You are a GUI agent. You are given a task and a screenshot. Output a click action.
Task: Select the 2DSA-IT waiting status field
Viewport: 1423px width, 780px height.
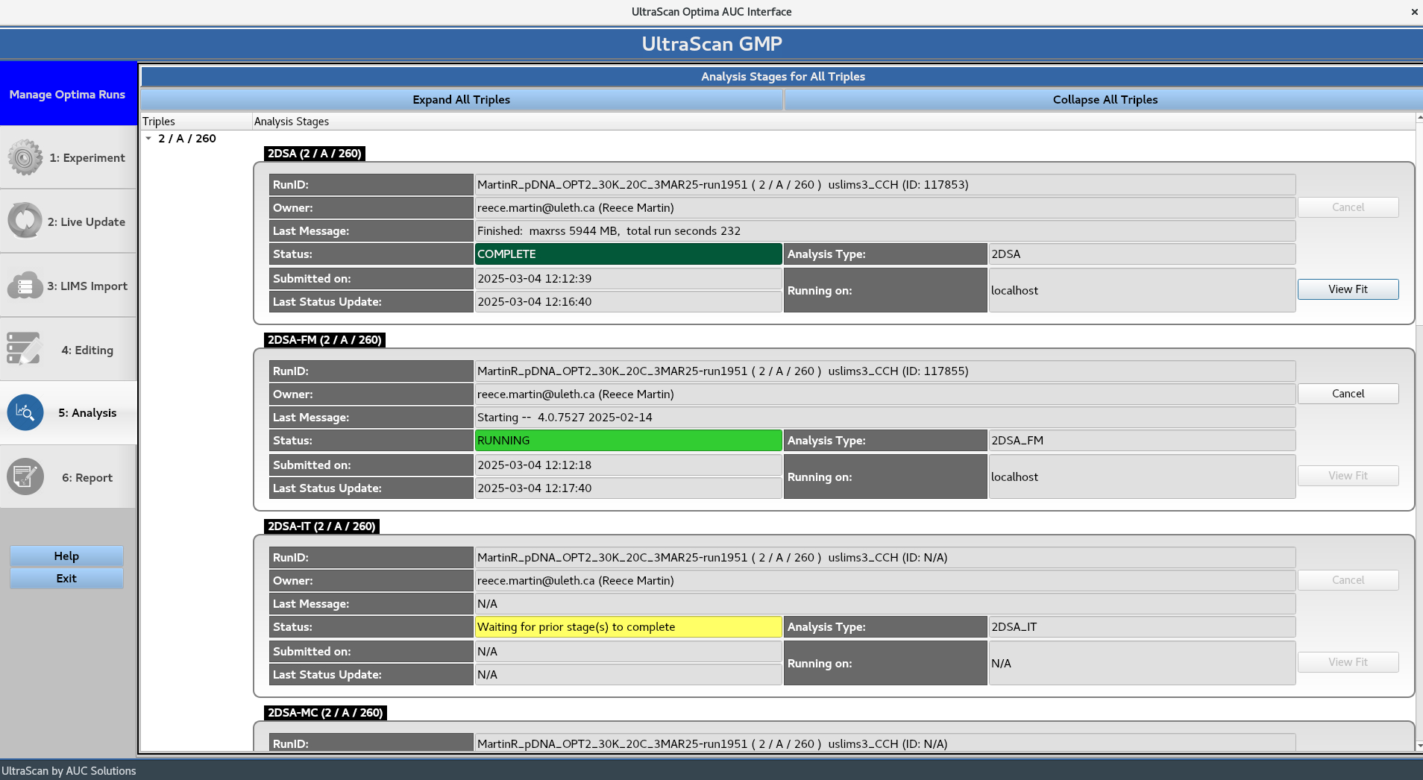click(628, 626)
